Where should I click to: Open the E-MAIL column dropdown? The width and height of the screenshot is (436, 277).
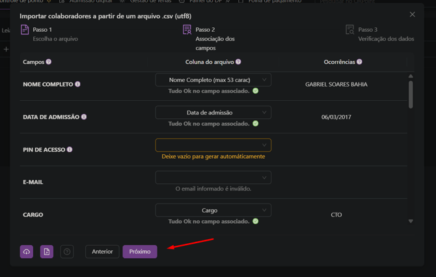pyautogui.click(x=213, y=178)
